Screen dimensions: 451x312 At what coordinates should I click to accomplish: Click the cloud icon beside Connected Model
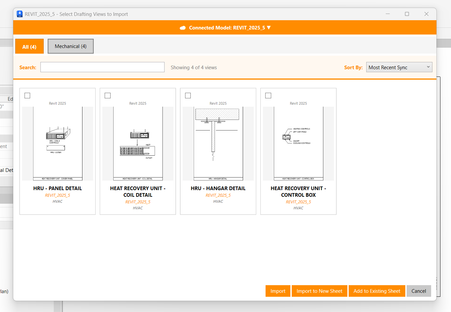pos(182,28)
